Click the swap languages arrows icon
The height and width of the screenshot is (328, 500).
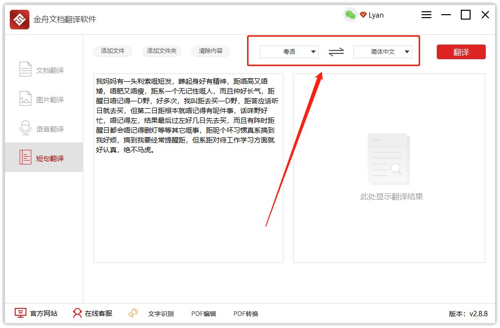336,51
